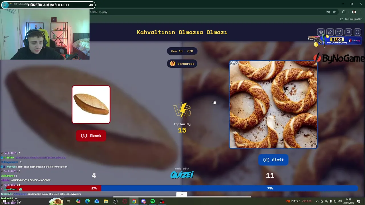This screenshot has height=205, width=365.
Task: Click the ByNoGame sponsor logo
Action: click(x=339, y=58)
